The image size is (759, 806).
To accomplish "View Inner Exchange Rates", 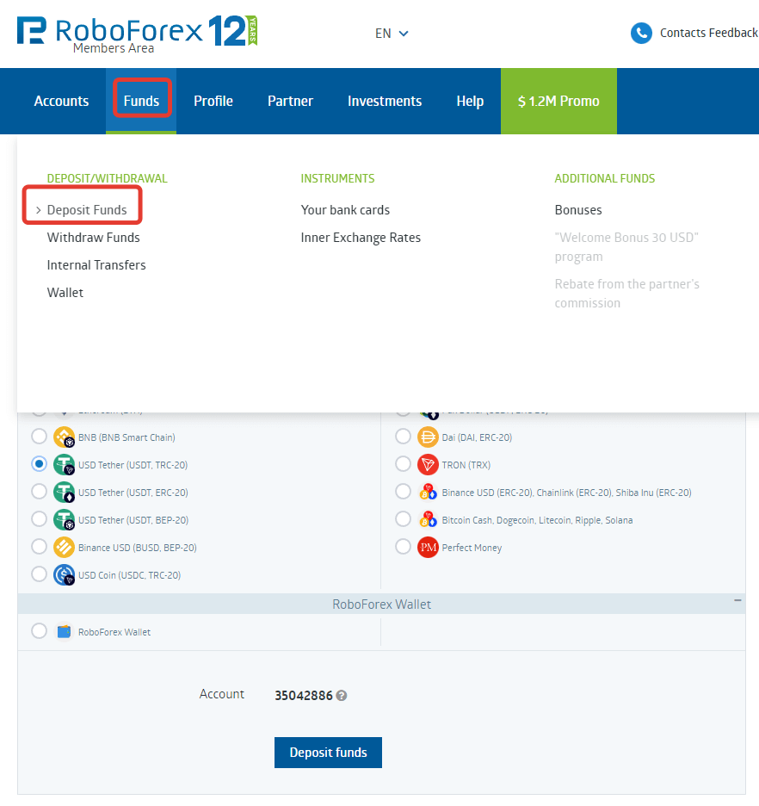I will (x=361, y=238).
